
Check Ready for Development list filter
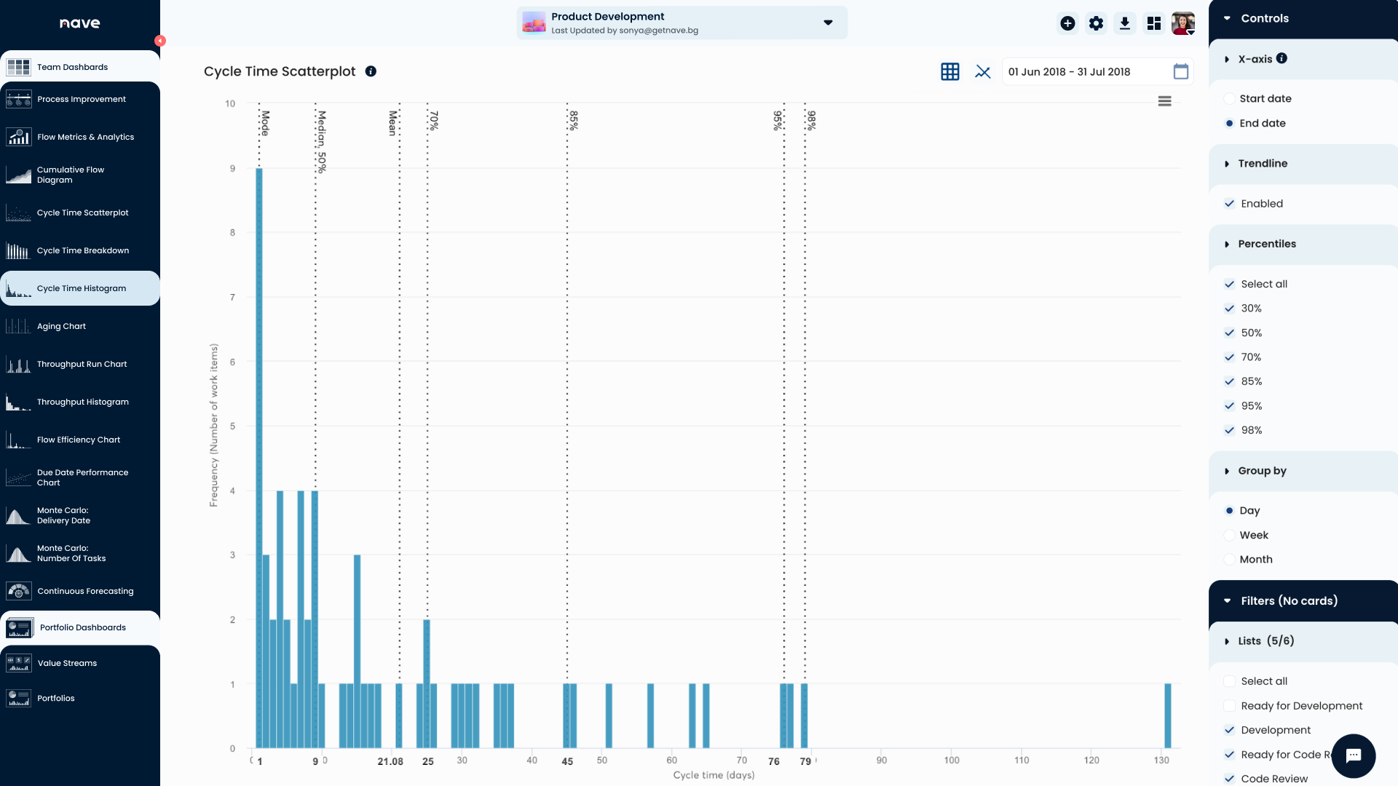1229,706
